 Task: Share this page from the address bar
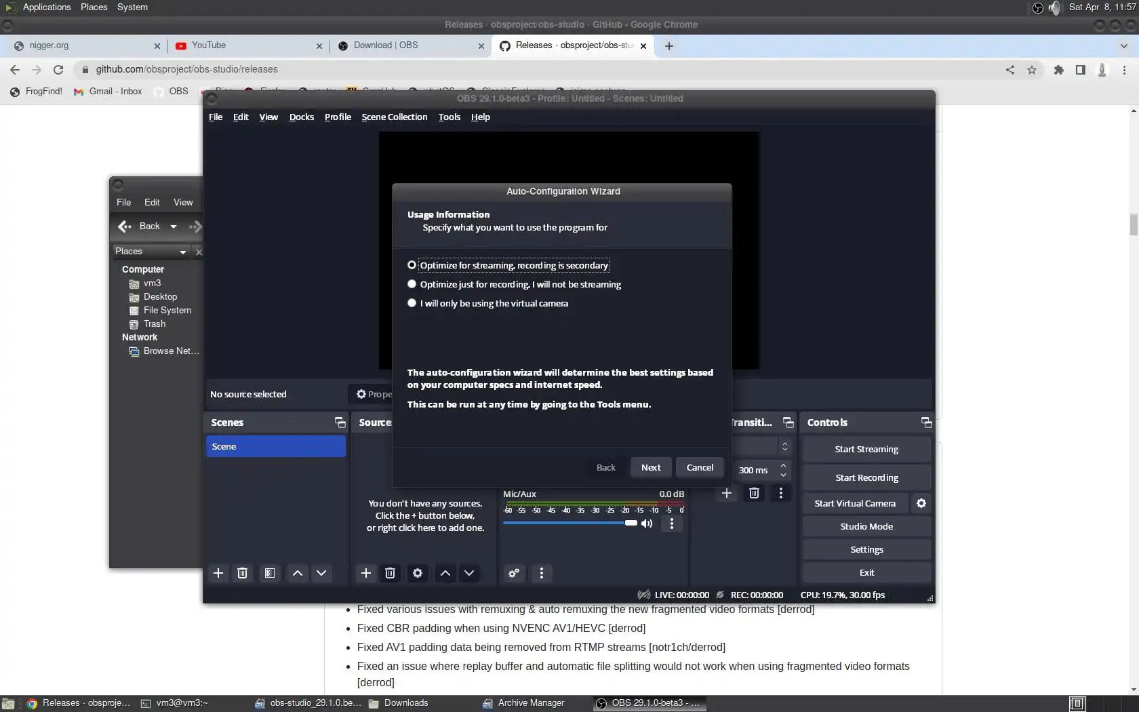tap(1010, 69)
